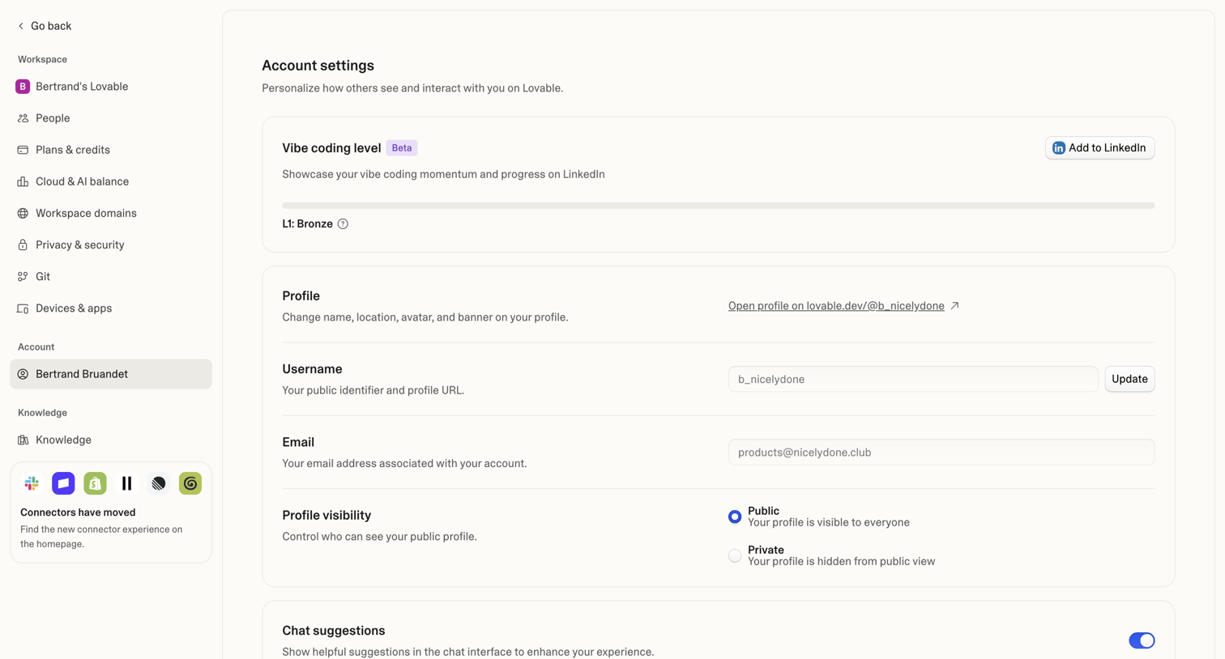Click the L1: Bronze level label
Viewport: 1225px width, 659px height.
(x=307, y=224)
